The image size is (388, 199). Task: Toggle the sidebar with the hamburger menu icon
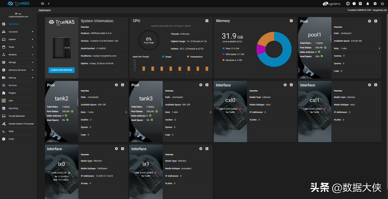[42, 4]
